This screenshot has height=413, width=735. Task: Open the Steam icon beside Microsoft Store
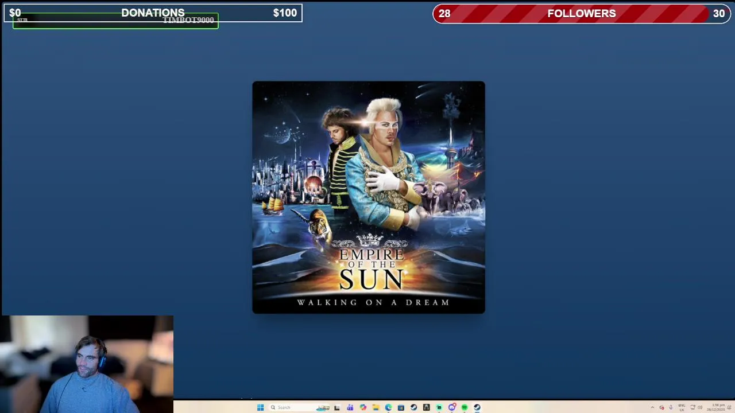[413, 407]
